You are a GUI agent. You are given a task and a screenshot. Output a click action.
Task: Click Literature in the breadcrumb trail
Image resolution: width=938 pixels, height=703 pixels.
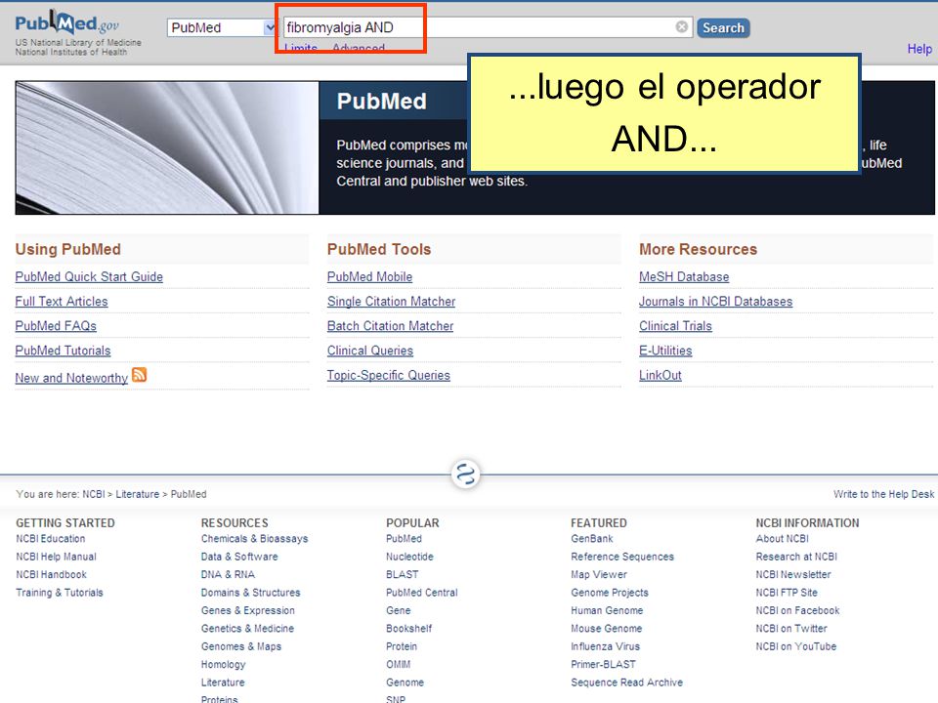(x=138, y=494)
